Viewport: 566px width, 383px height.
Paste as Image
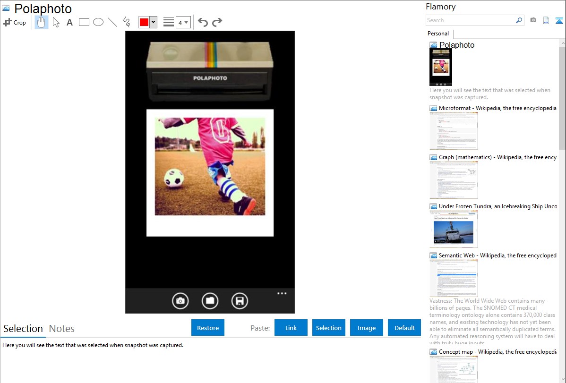[x=366, y=328]
